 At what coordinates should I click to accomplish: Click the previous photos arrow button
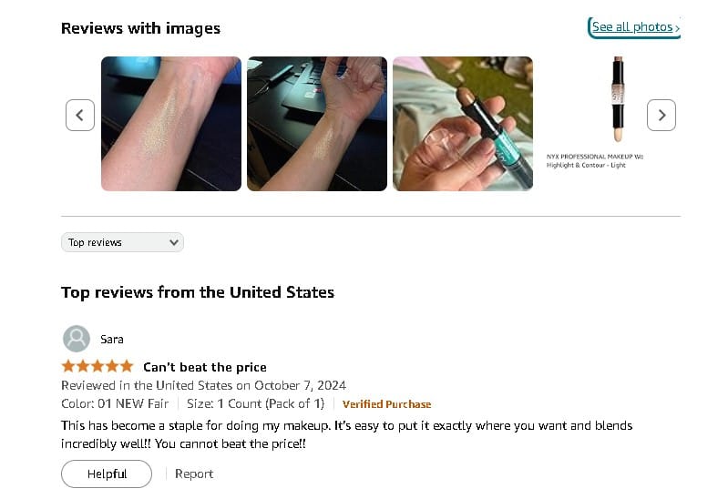80,115
